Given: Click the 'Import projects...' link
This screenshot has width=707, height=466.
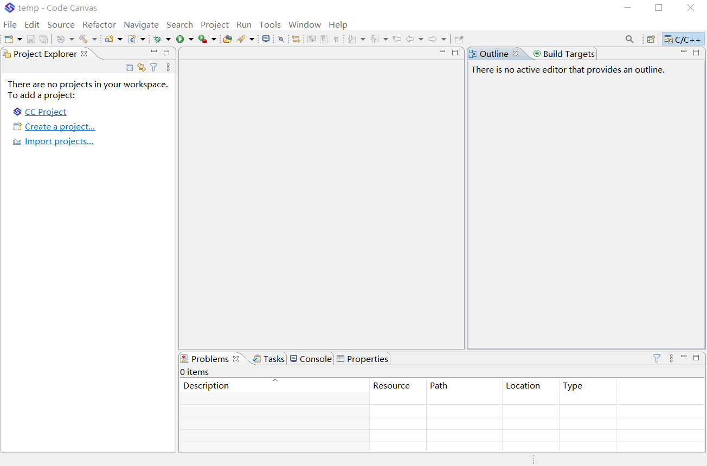Looking at the screenshot, I should [59, 141].
